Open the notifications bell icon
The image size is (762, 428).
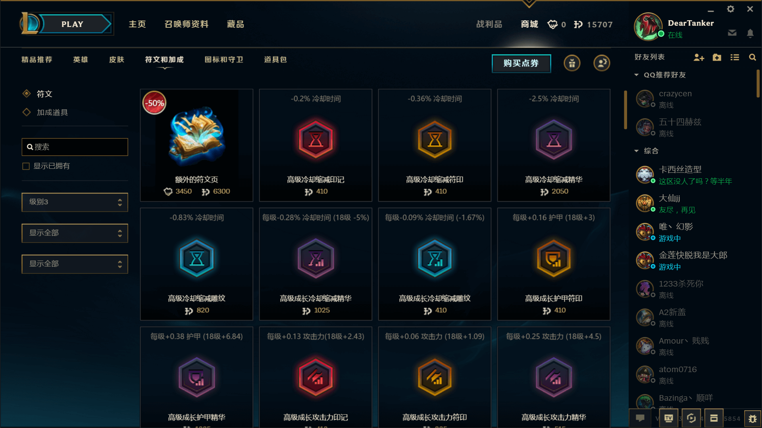coord(750,33)
